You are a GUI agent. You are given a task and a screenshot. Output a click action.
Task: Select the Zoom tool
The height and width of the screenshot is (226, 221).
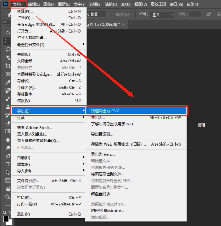tap(8, 197)
